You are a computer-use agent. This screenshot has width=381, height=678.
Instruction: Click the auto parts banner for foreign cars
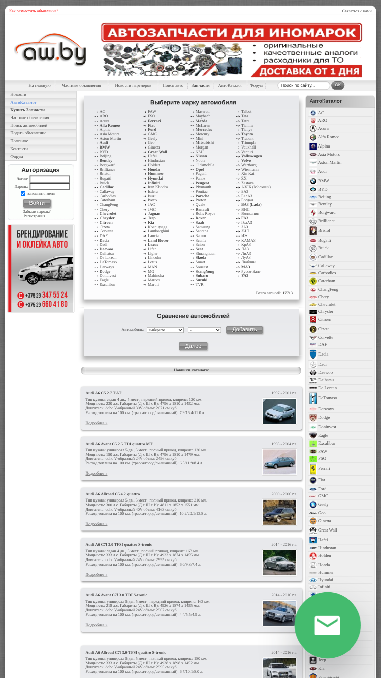[232, 50]
